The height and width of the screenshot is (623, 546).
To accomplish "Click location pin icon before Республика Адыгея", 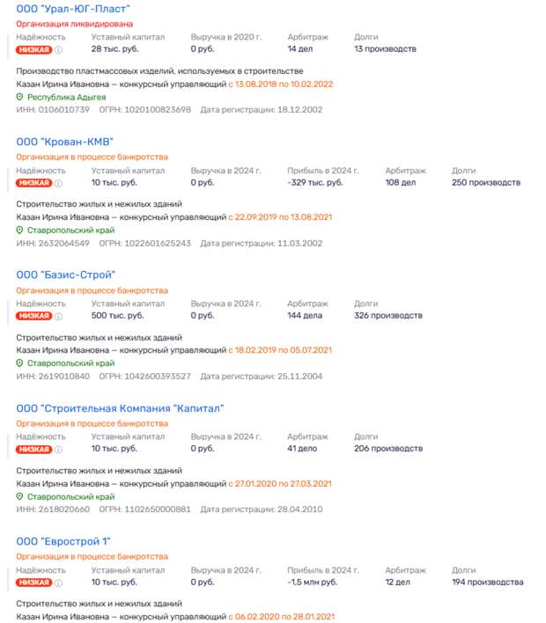I will pyautogui.click(x=20, y=97).
